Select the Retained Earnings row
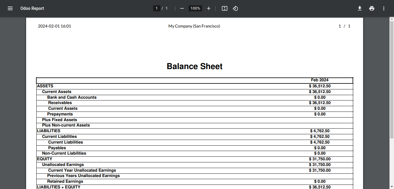Screen dimensions: 394x189 click(x=195, y=181)
